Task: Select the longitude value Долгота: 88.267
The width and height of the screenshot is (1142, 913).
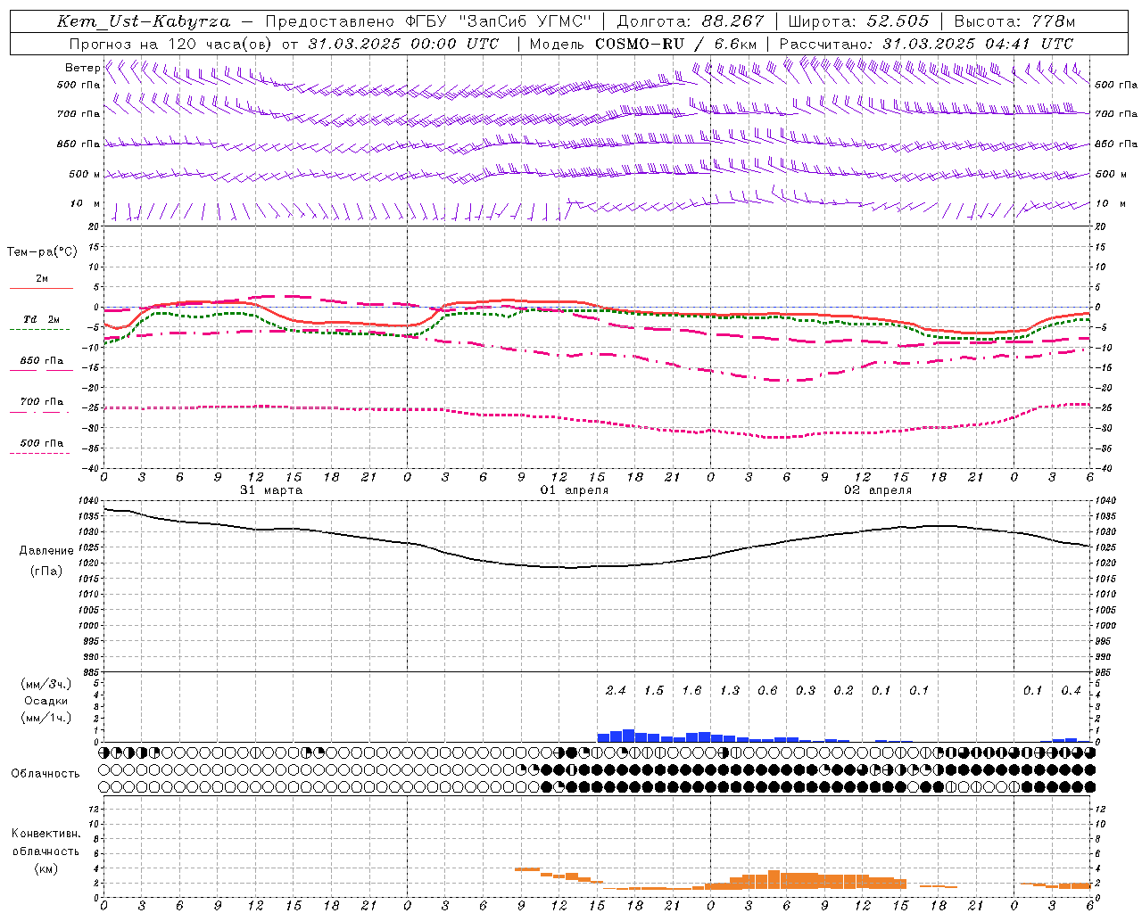Action: (x=691, y=21)
